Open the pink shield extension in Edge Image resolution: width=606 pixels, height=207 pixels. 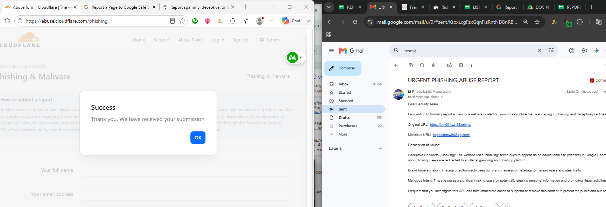point(207,21)
